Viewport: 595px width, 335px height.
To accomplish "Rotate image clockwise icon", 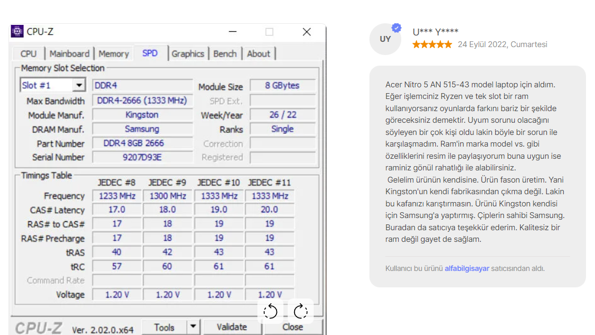I will tap(300, 311).
